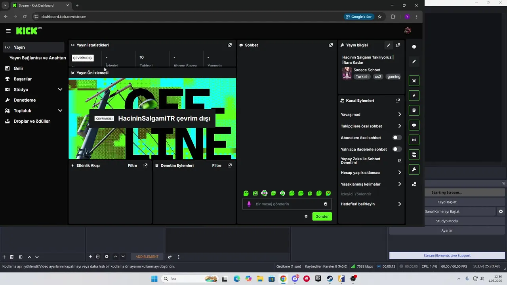Screen dimensions: 507x285
Task: Pop out the Sohbet chat panel
Action: click(331, 45)
